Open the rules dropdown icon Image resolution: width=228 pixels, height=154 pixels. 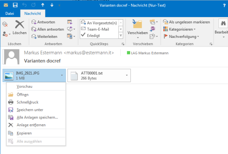(x=154, y=22)
